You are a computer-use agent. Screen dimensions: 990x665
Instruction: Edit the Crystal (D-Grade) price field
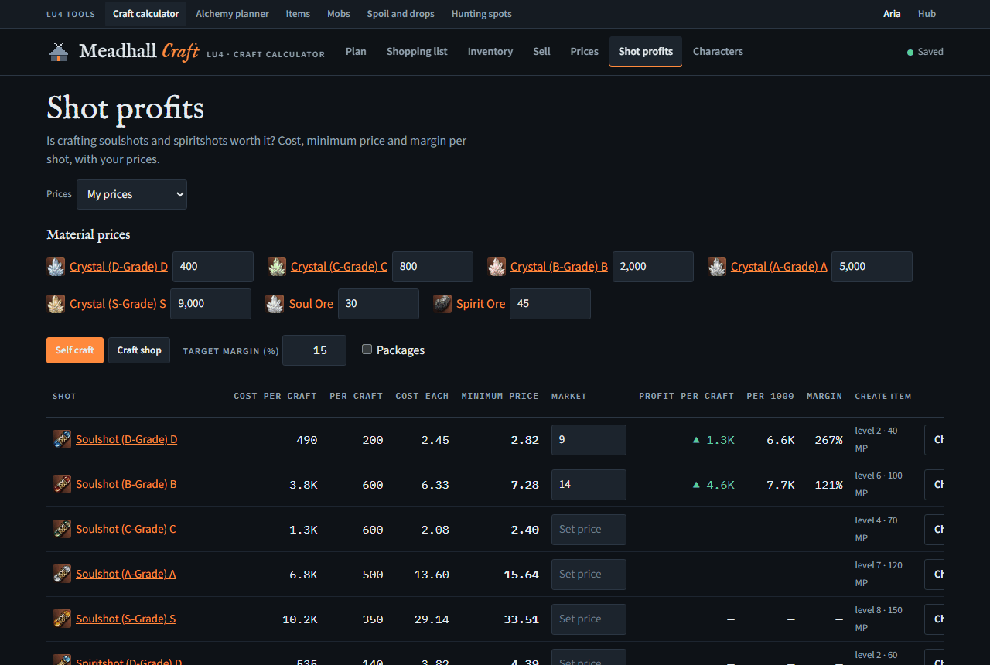pyautogui.click(x=213, y=267)
